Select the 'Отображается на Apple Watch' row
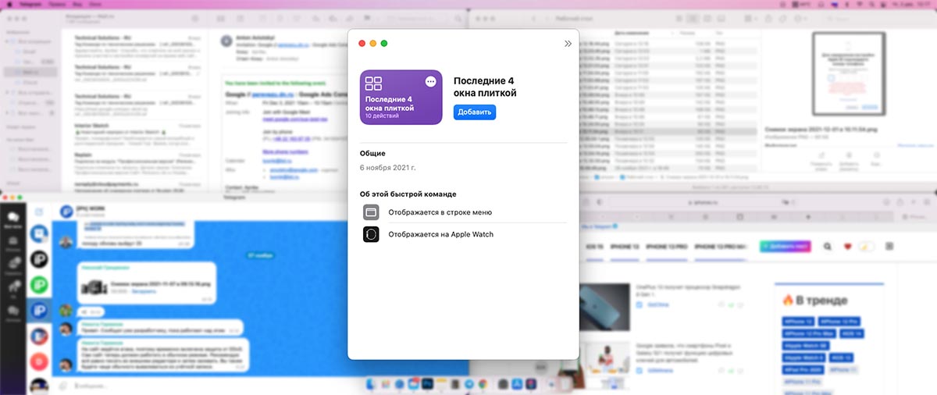Screen dimensions: 937x395 (464, 234)
